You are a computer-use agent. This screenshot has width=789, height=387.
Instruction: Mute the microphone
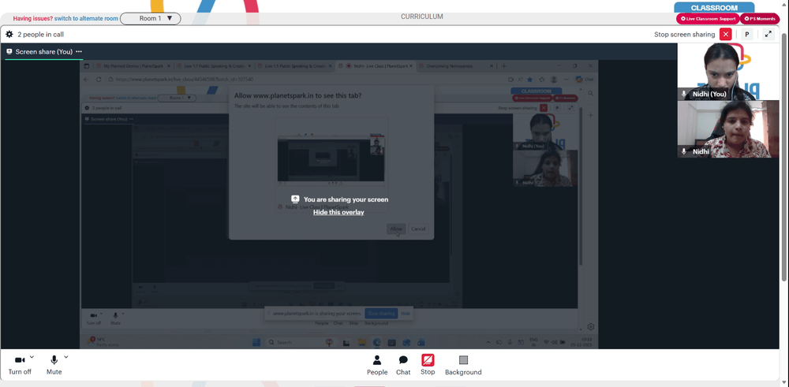[54, 366]
